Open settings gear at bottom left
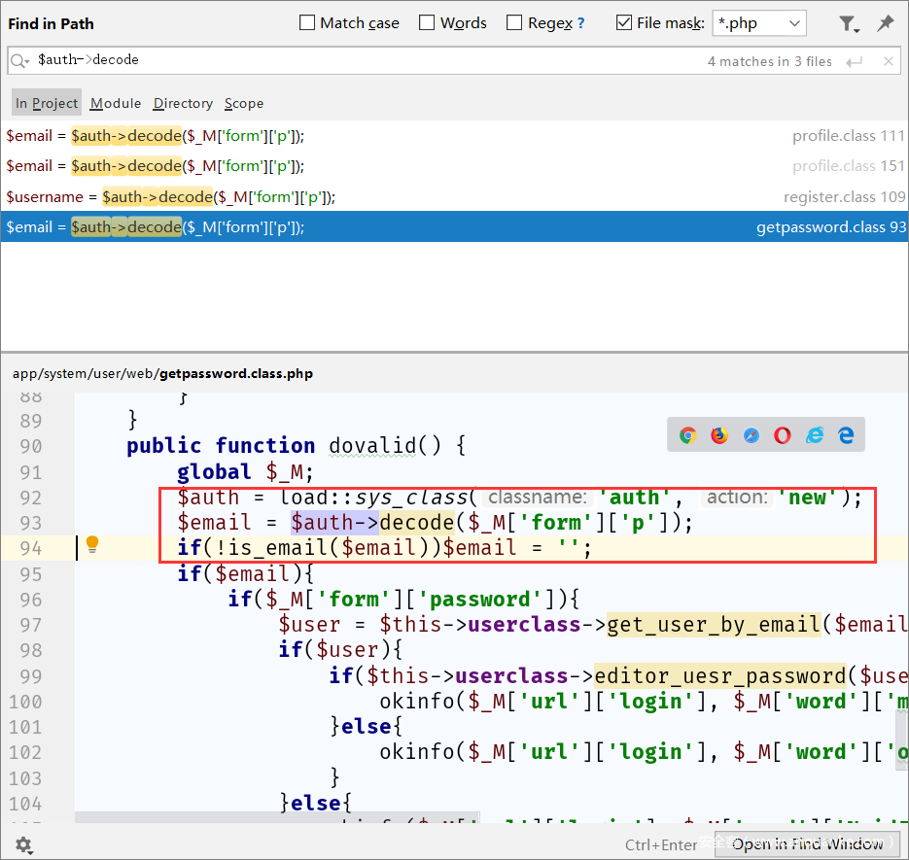 pos(23,844)
